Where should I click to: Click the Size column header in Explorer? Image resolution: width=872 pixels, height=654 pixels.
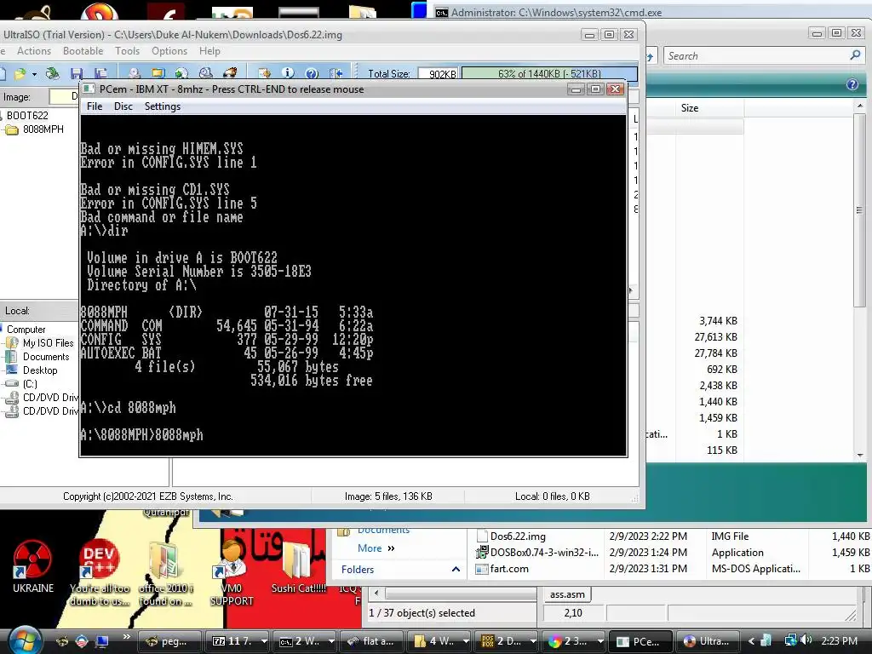690,108
